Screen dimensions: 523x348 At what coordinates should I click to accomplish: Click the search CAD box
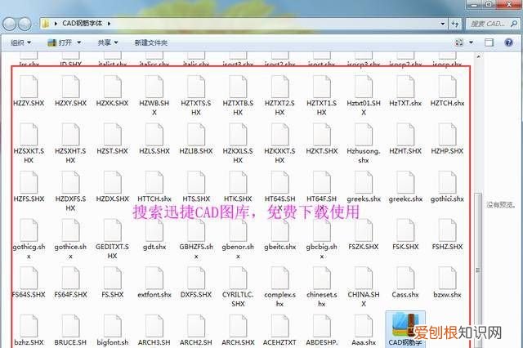point(492,24)
